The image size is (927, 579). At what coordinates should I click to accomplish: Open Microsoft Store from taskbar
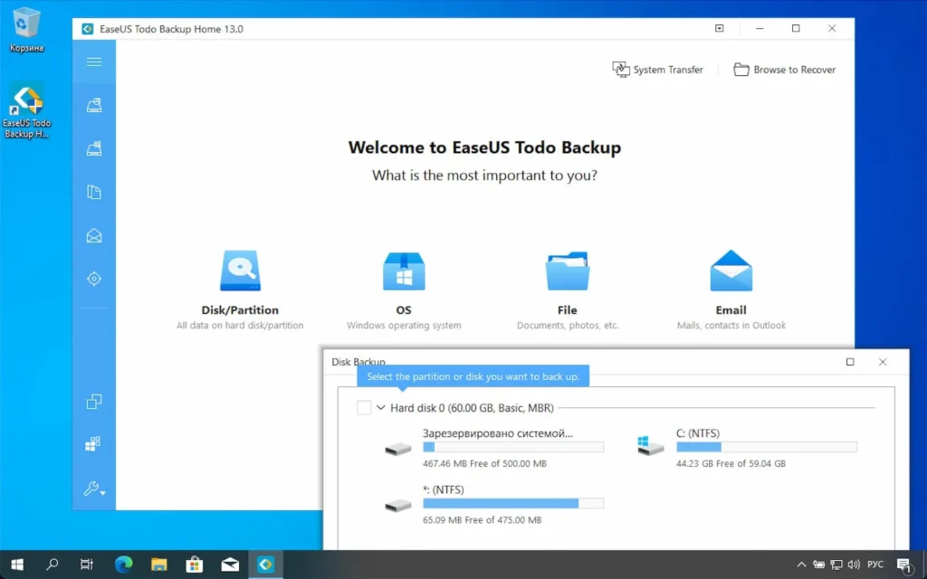coord(195,565)
